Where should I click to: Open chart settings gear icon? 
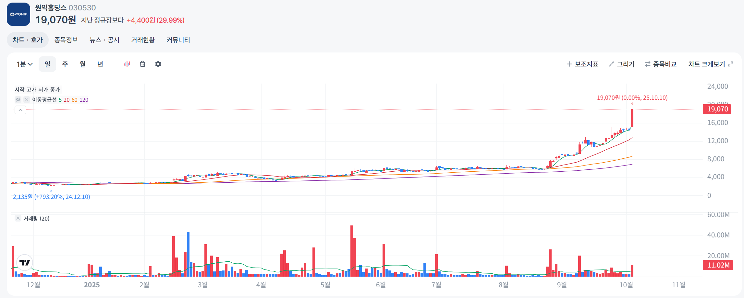point(158,64)
